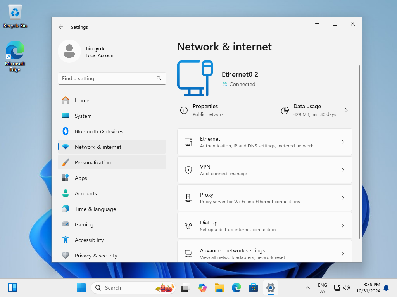Click the VPN shield icon
397x297 pixels.
point(188,170)
